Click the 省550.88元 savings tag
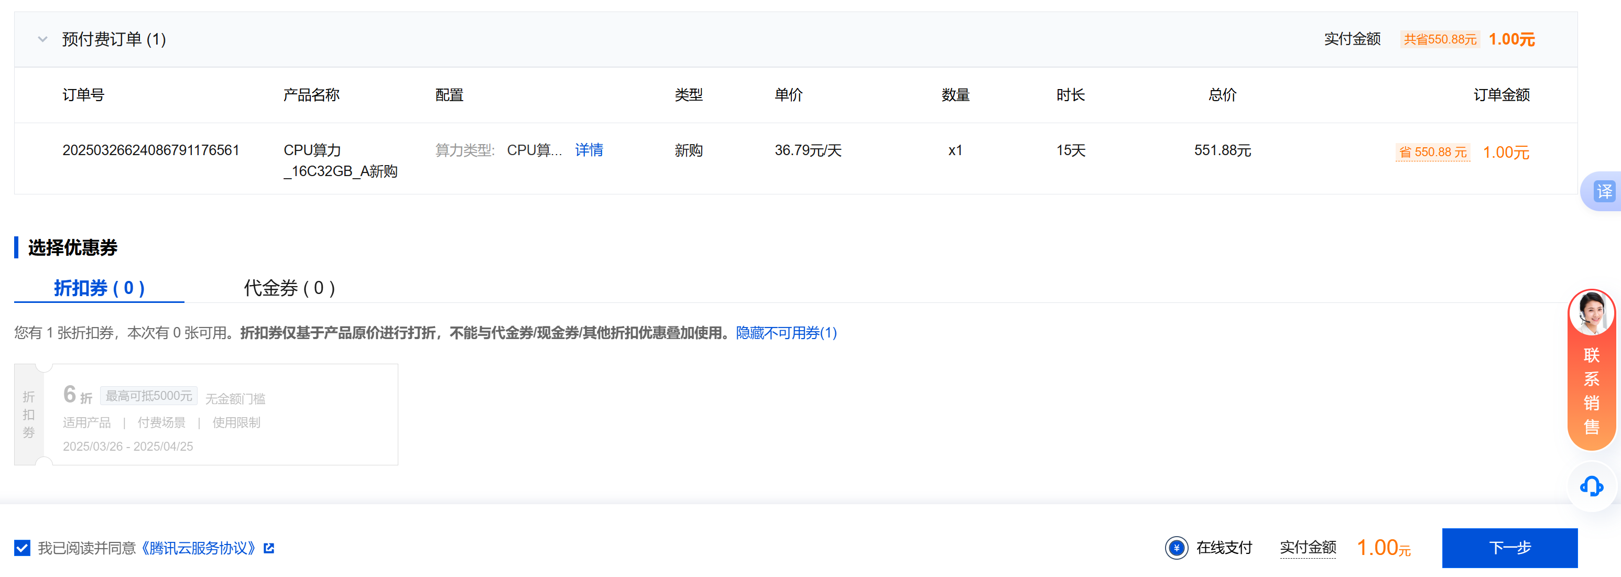Image resolution: width=1621 pixels, height=577 pixels. 1433,151
